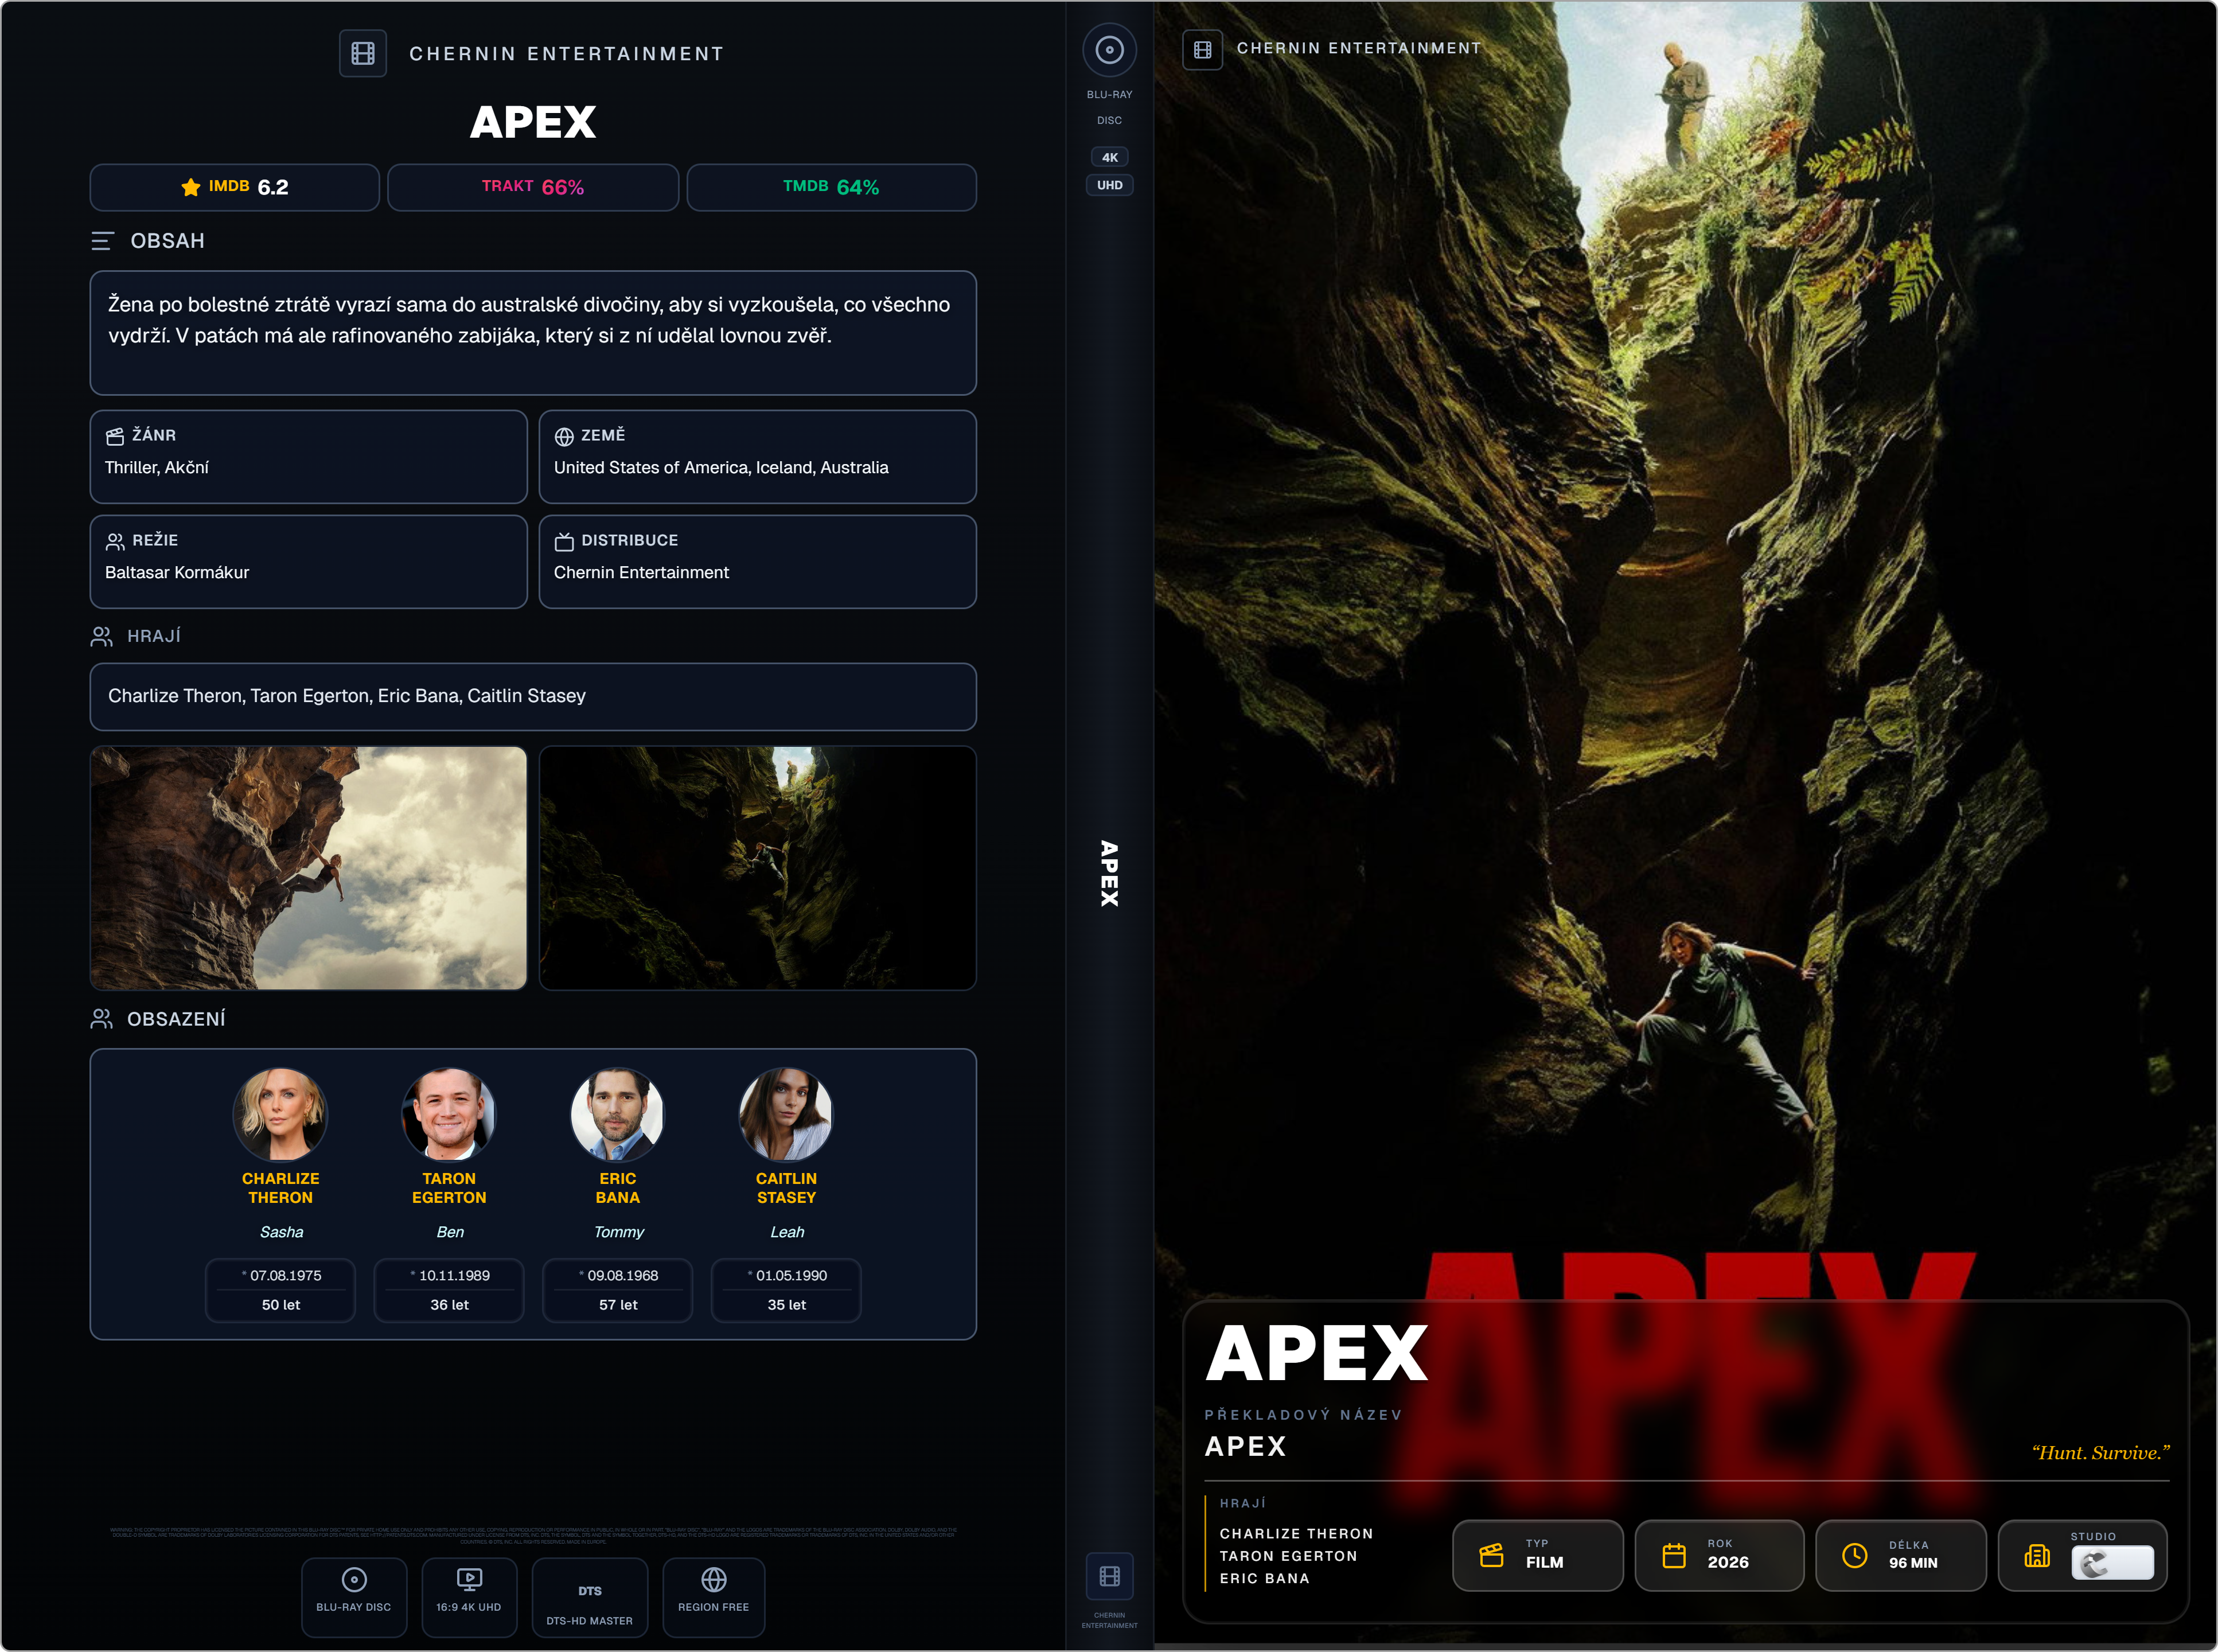This screenshot has height=1652, width=2218.
Task: Click the '07.08.1975' birth date
Action: point(286,1275)
